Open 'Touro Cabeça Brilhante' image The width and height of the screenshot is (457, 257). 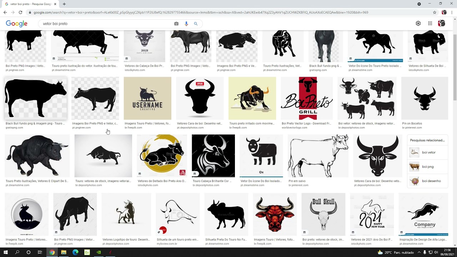click(x=213, y=156)
